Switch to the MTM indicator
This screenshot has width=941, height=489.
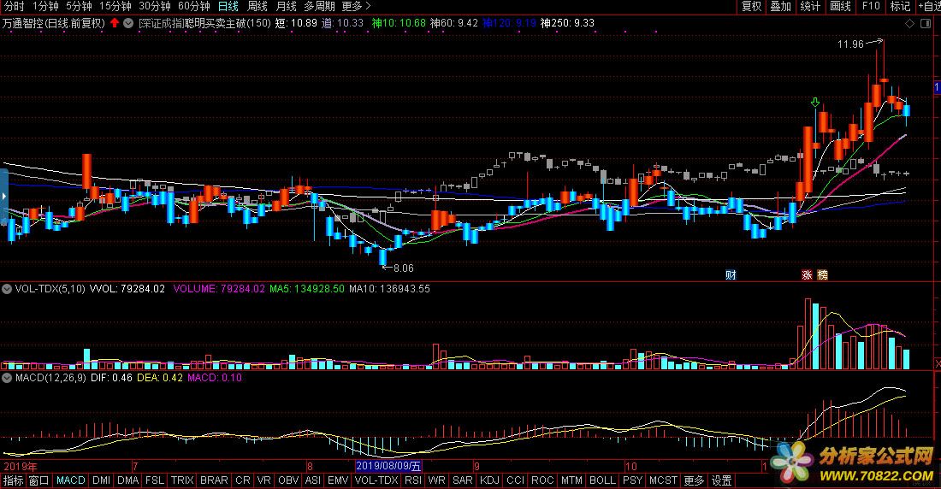coord(571,480)
